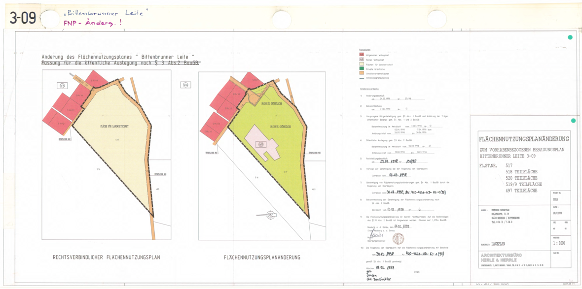
Task: Click the Oberbürgermeister signature
Action: pyautogui.click(x=377, y=235)
